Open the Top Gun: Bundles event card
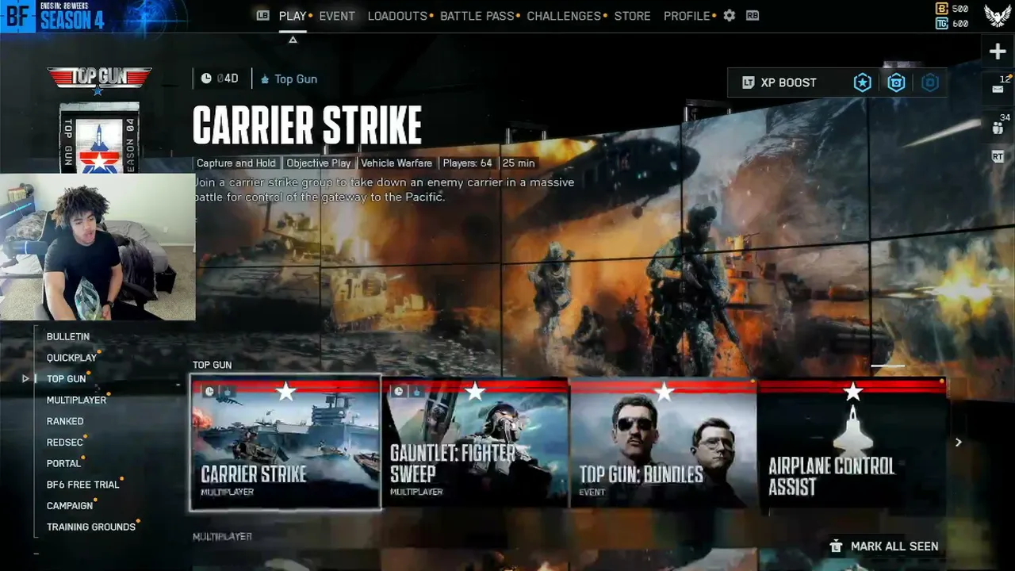Image resolution: width=1015 pixels, height=571 pixels. click(x=663, y=443)
